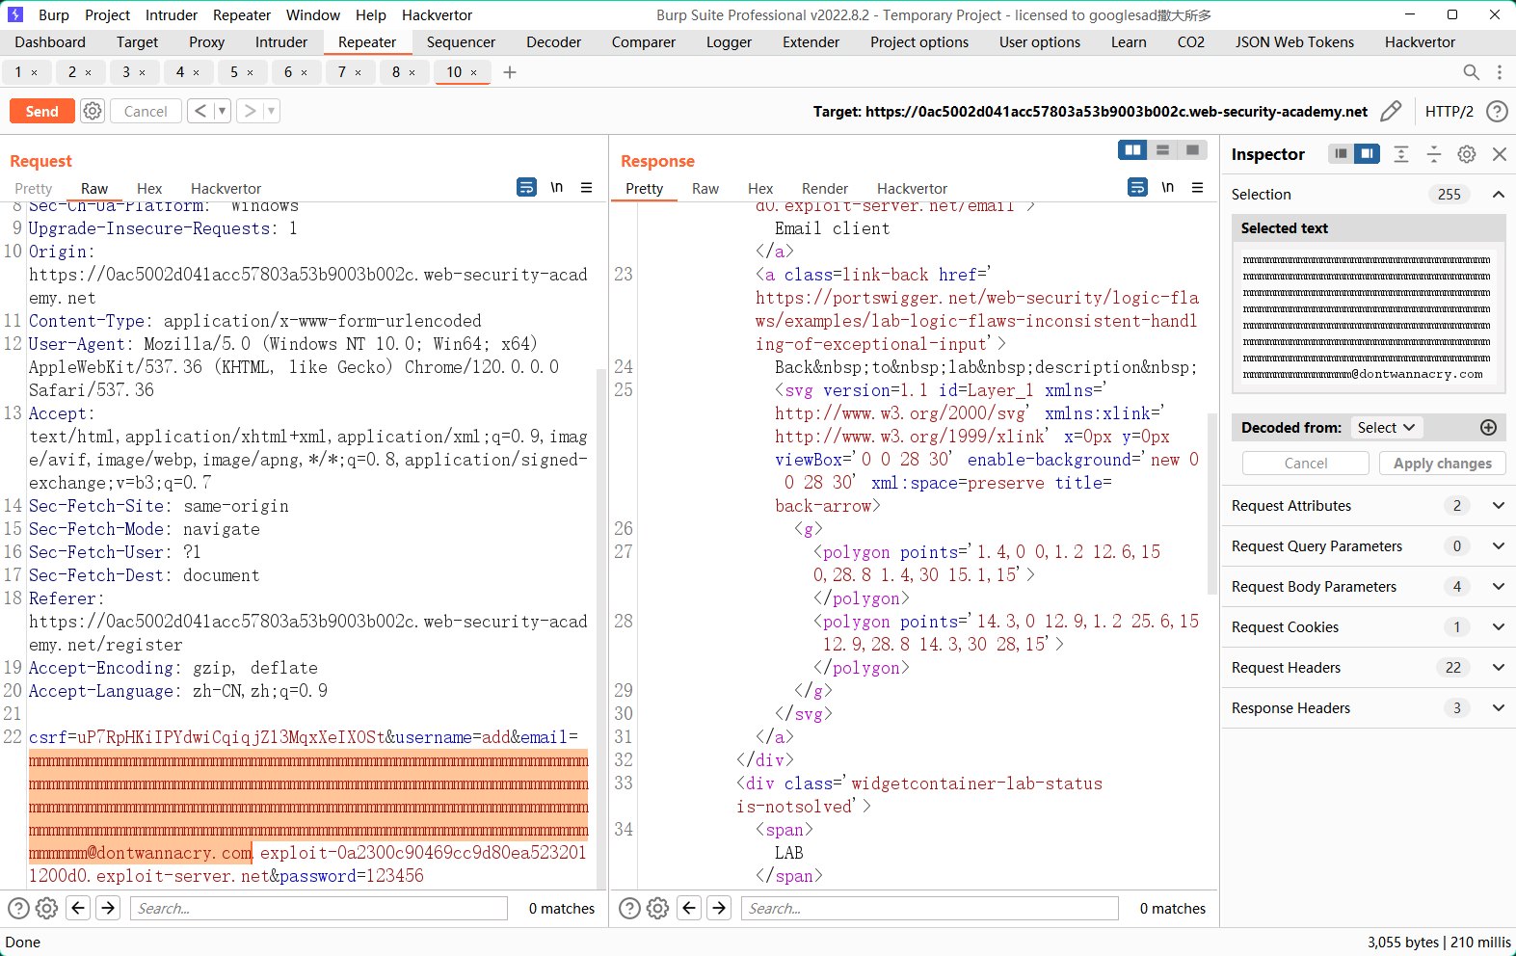Edit target with pencil icon

[1391, 112]
